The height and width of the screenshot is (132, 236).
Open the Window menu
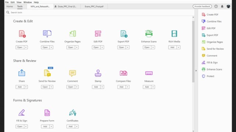pyautogui.click(x=28, y=2)
